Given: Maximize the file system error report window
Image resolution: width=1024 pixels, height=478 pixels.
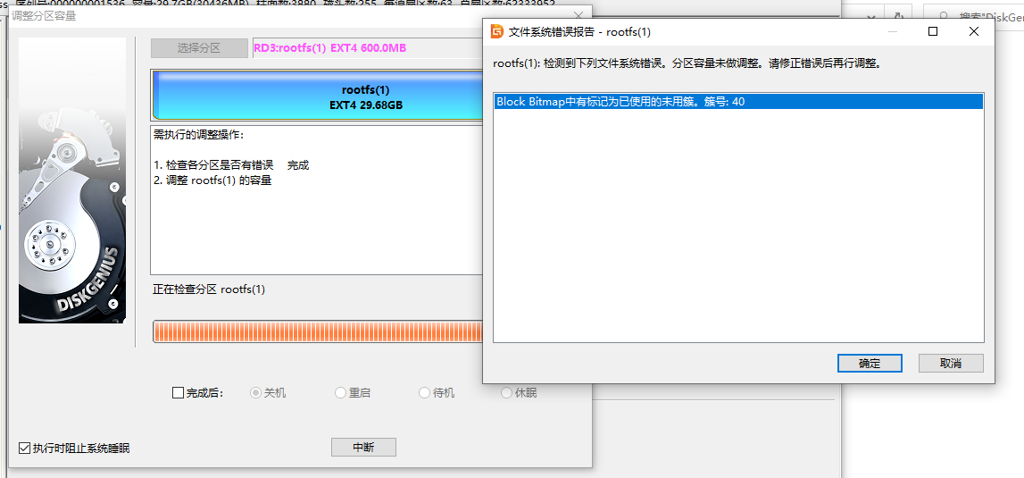Looking at the screenshot, I should pos(933,31).
